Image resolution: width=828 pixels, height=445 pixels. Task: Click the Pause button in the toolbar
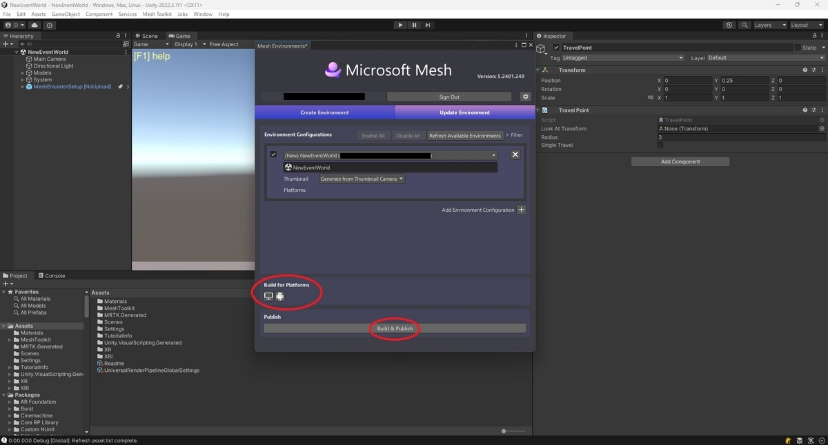[414, 25]
